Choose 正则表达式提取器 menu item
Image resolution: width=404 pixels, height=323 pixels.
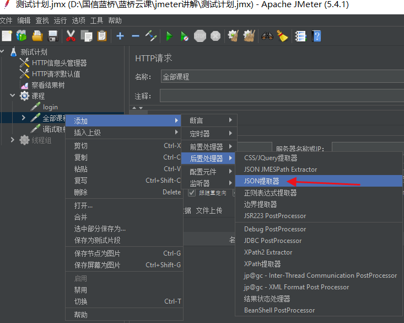(319, 193)
